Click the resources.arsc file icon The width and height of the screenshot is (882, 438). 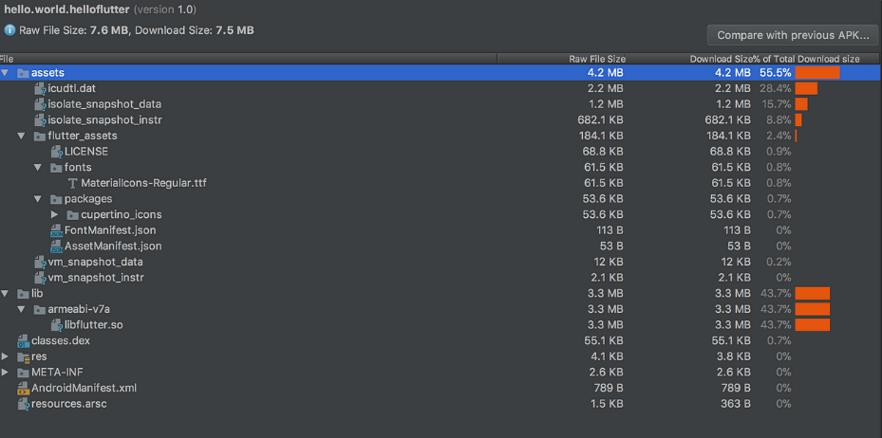23,404
